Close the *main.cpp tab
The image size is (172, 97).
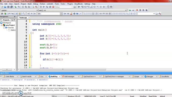(29, 18)
